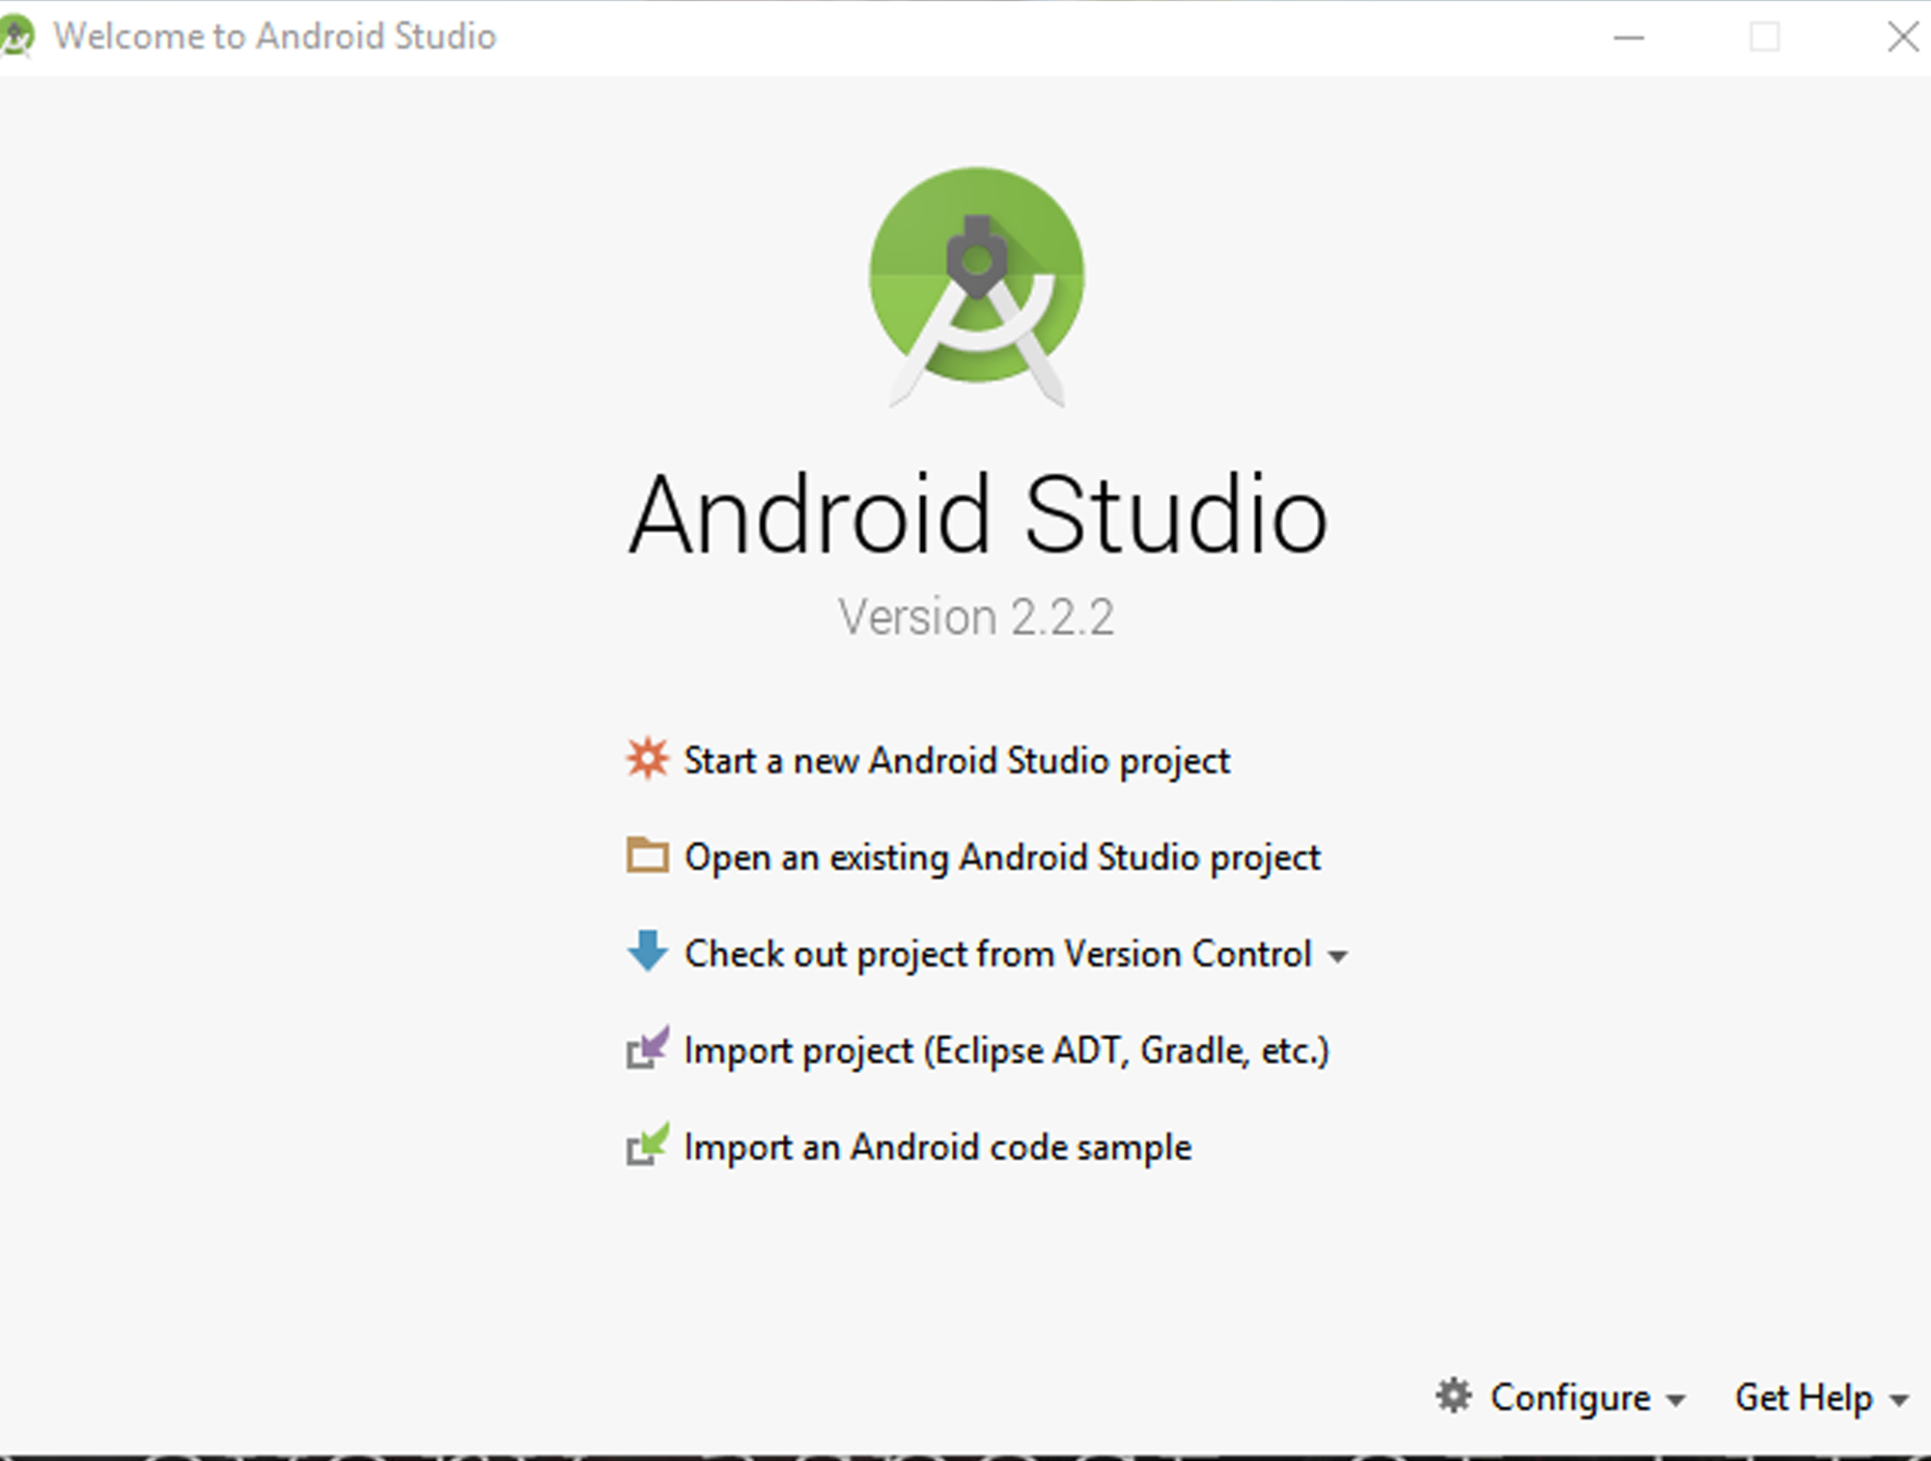This screenshot has width=1931, height=1461.
Task: Start a new Android Studio project
Action: [x=957, y=761]
